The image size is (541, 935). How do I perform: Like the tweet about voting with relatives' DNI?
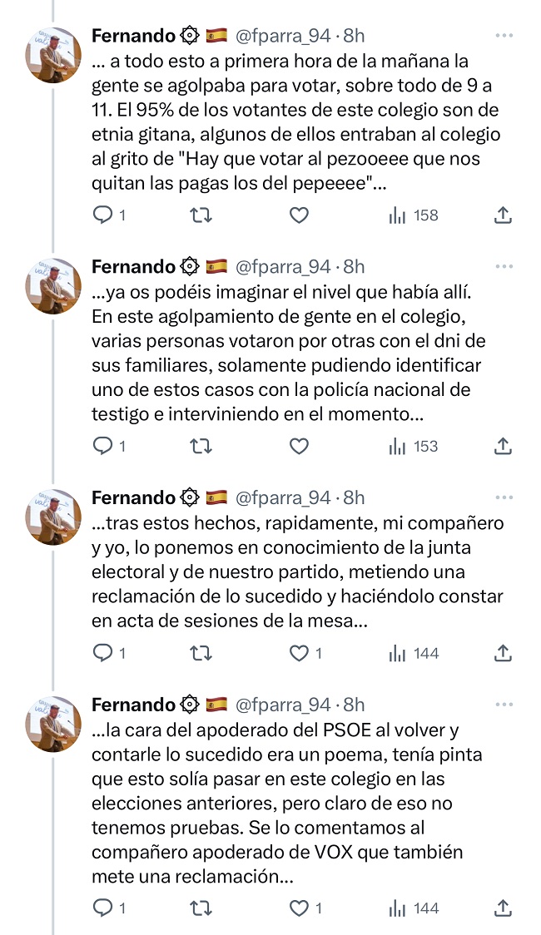299,447
